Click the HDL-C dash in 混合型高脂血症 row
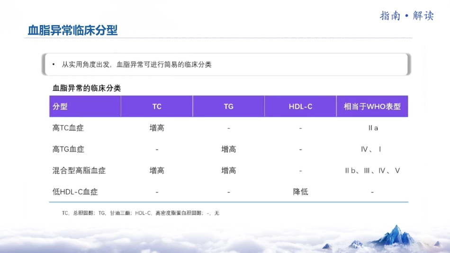The image size is (450, 253). pyautogui.click(x=300, y=171)
